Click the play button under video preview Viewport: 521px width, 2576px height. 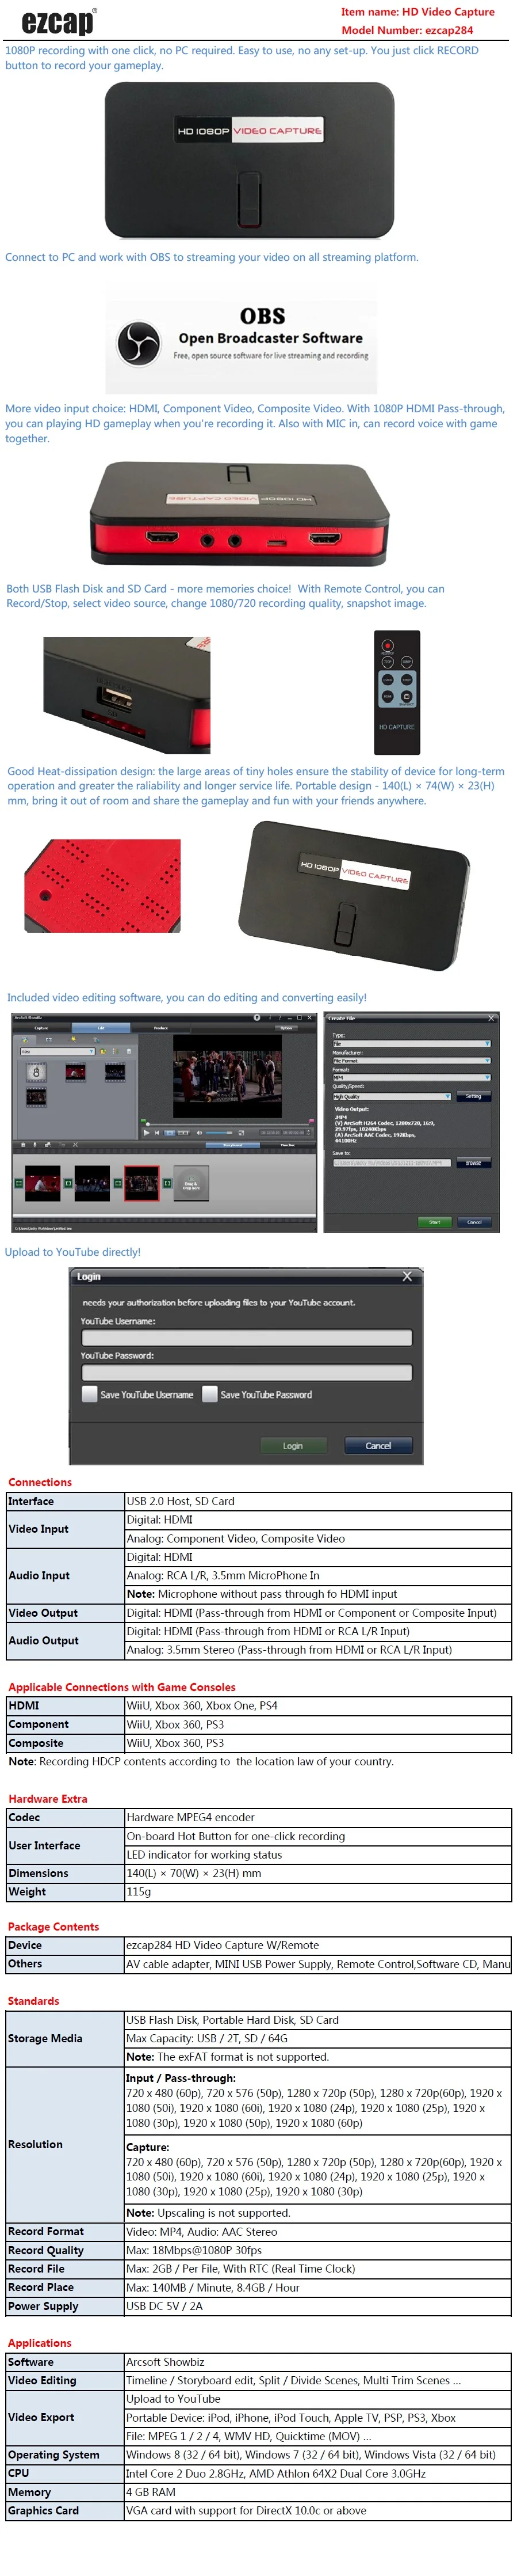147,1133
